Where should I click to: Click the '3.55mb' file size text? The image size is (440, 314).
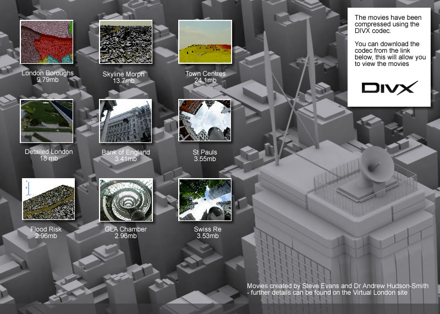coord(205,159)
